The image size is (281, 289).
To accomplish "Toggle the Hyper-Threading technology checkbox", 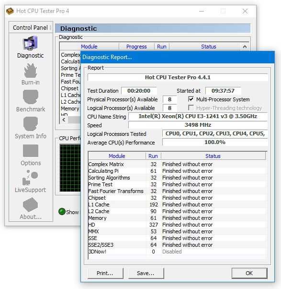I will pos(191,108).
